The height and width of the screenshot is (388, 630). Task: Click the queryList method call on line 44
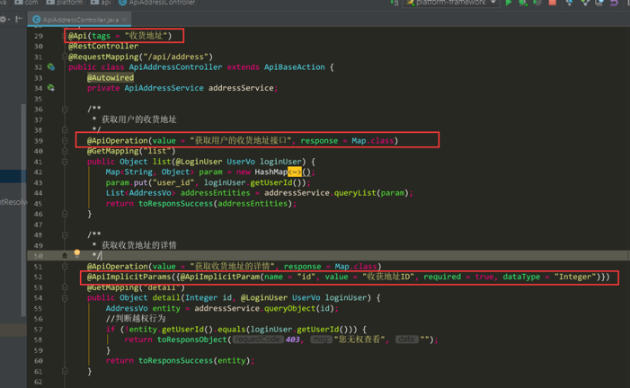click(355, 193)
